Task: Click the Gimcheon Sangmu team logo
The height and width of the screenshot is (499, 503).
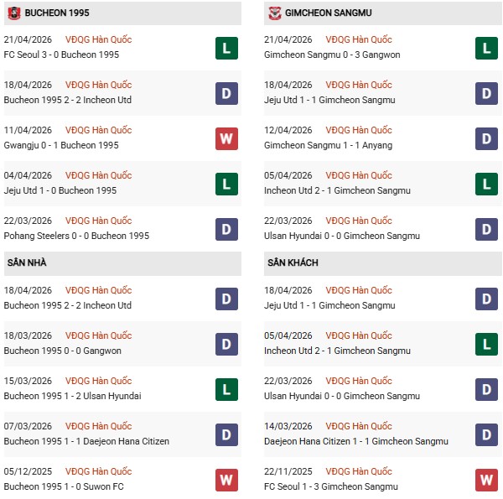Action: 274,13
